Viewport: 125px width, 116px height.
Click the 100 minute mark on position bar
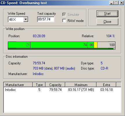click(x=112, y=45)
